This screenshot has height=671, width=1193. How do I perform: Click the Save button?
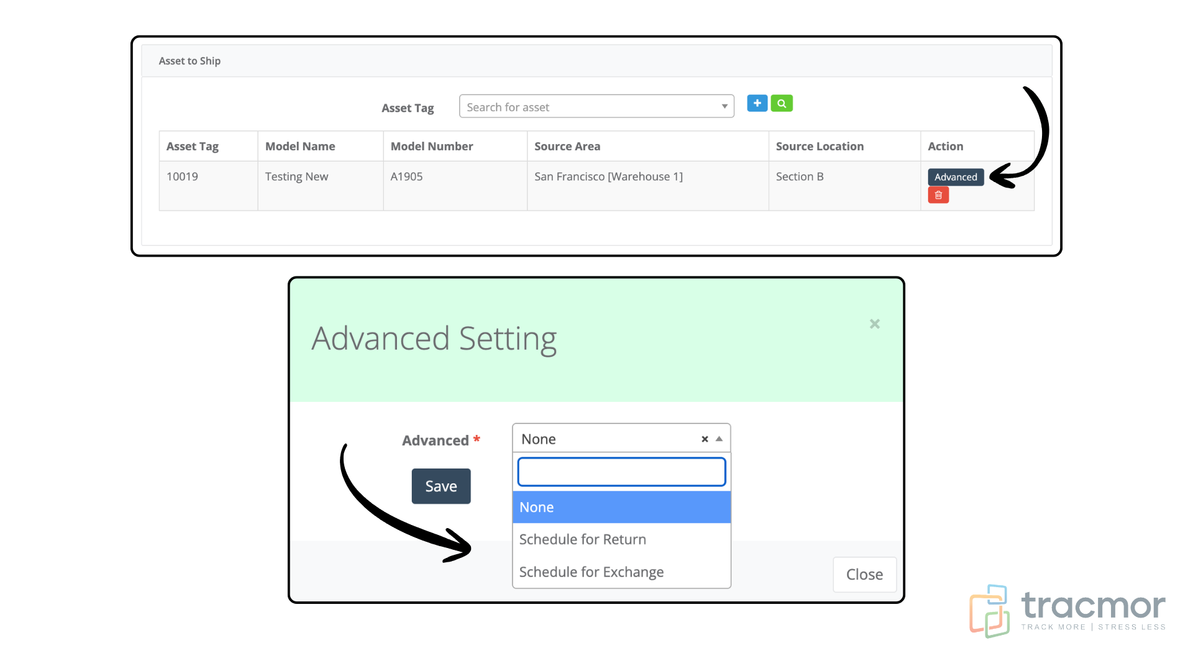441,486
